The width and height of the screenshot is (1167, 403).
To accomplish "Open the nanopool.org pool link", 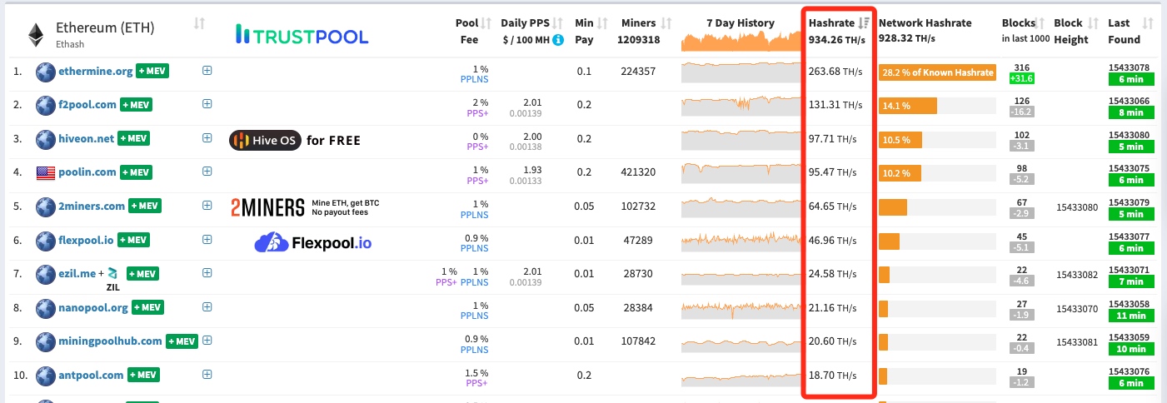I will tap(93, 308).
